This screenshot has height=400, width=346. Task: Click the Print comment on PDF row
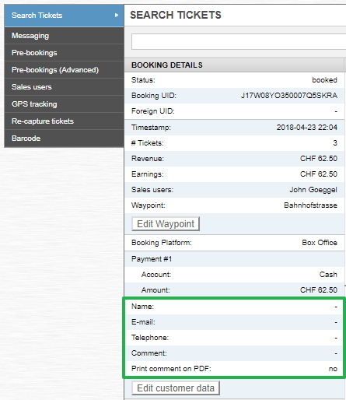point(234,369)
